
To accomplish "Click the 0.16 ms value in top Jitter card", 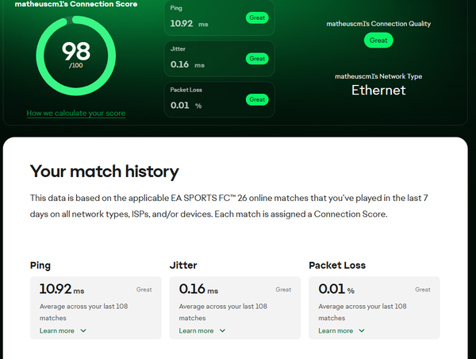I will click(186, 64).
